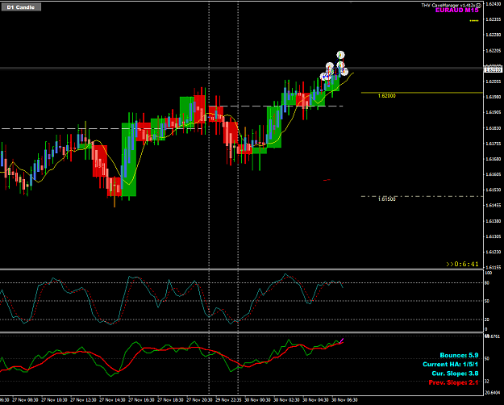The image size is (504, 405).
Task: Click the 27 Nov 12:30 time label
Action: pos(83,400)
